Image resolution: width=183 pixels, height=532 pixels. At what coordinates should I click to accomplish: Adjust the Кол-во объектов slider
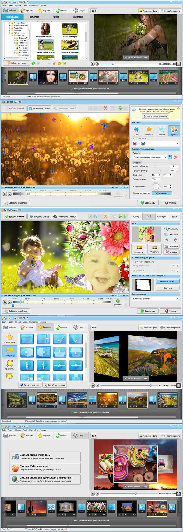155,167
